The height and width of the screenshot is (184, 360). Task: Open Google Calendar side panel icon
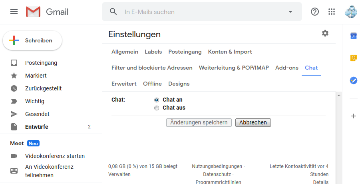tap(353, 36)
